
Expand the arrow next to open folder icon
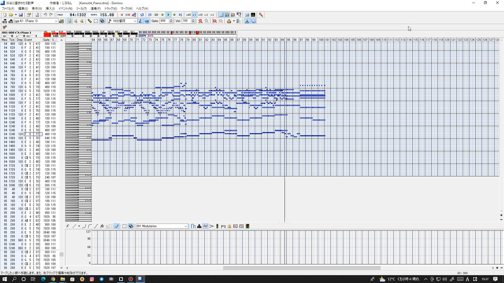click(15, 15)
